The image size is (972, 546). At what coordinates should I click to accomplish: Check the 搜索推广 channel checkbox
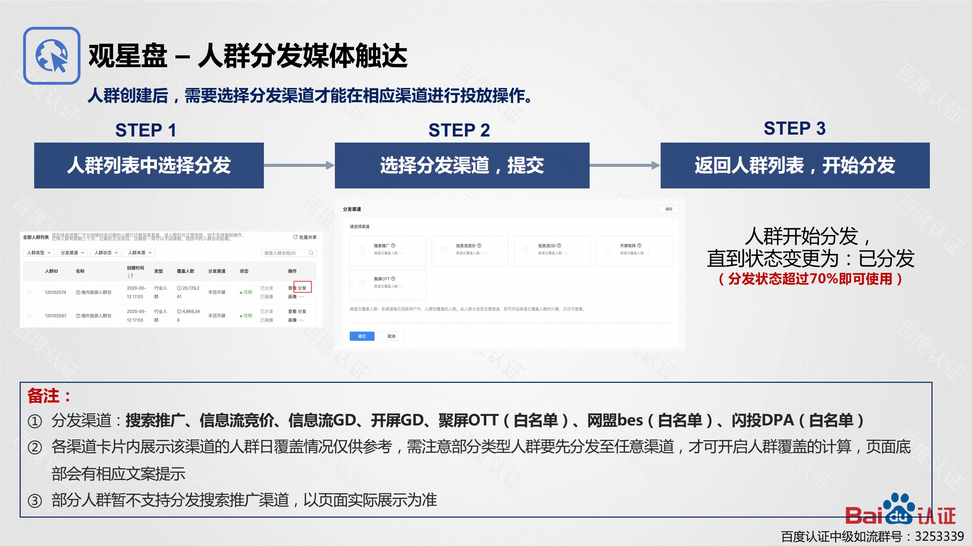point(362,249)
